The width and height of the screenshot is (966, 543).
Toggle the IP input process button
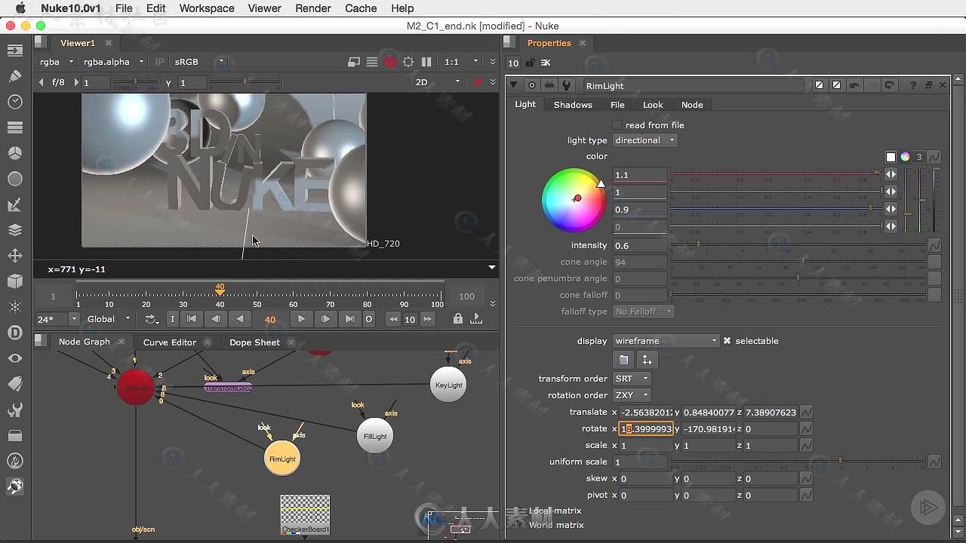point(159,62)
